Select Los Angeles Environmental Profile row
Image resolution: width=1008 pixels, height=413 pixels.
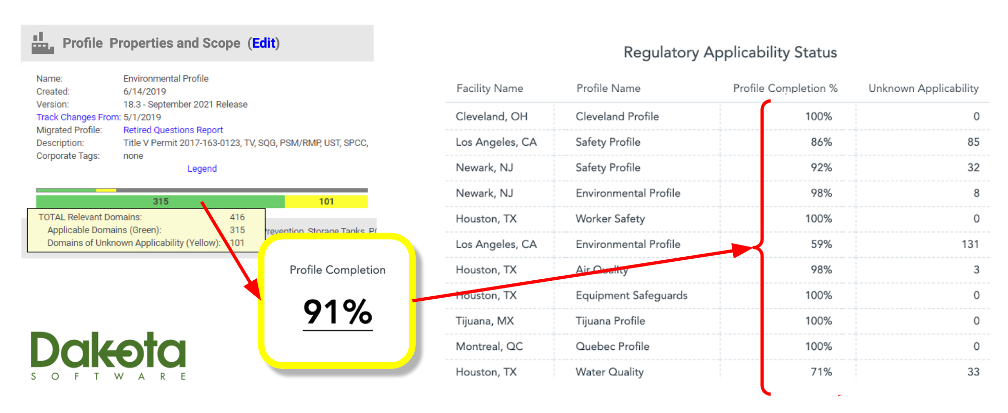[x=717, y=244]
